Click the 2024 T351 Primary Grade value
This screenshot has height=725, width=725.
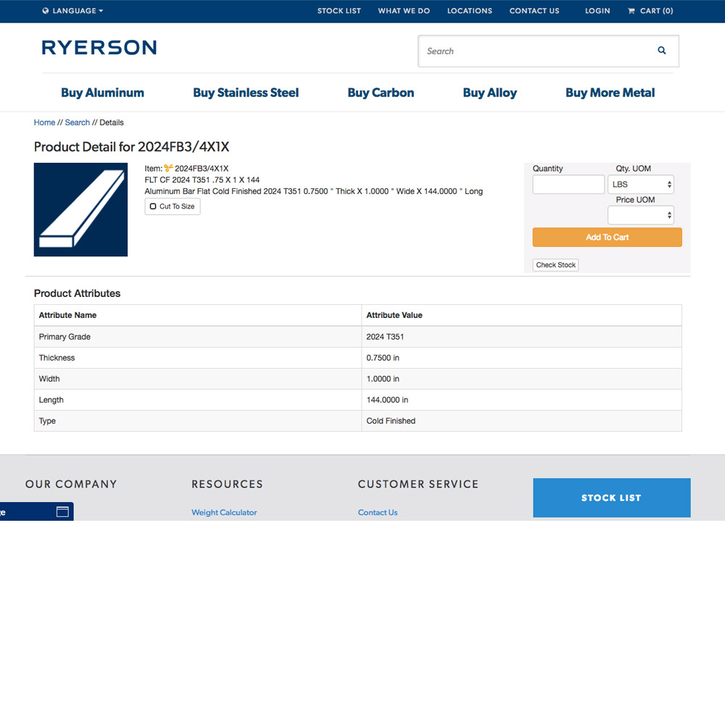[385, 337]
